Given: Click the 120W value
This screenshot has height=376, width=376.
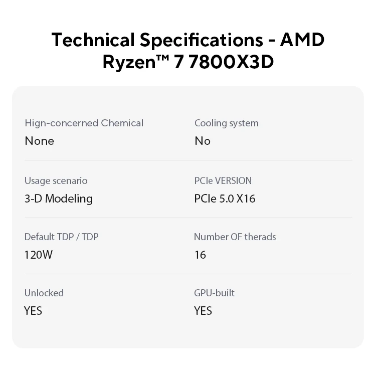Looking at the screenshot, I should pos(39,255).
